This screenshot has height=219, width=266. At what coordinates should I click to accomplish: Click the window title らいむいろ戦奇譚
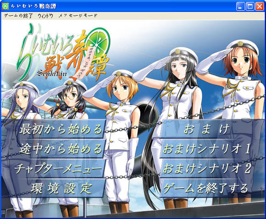[x=33, y=6]
